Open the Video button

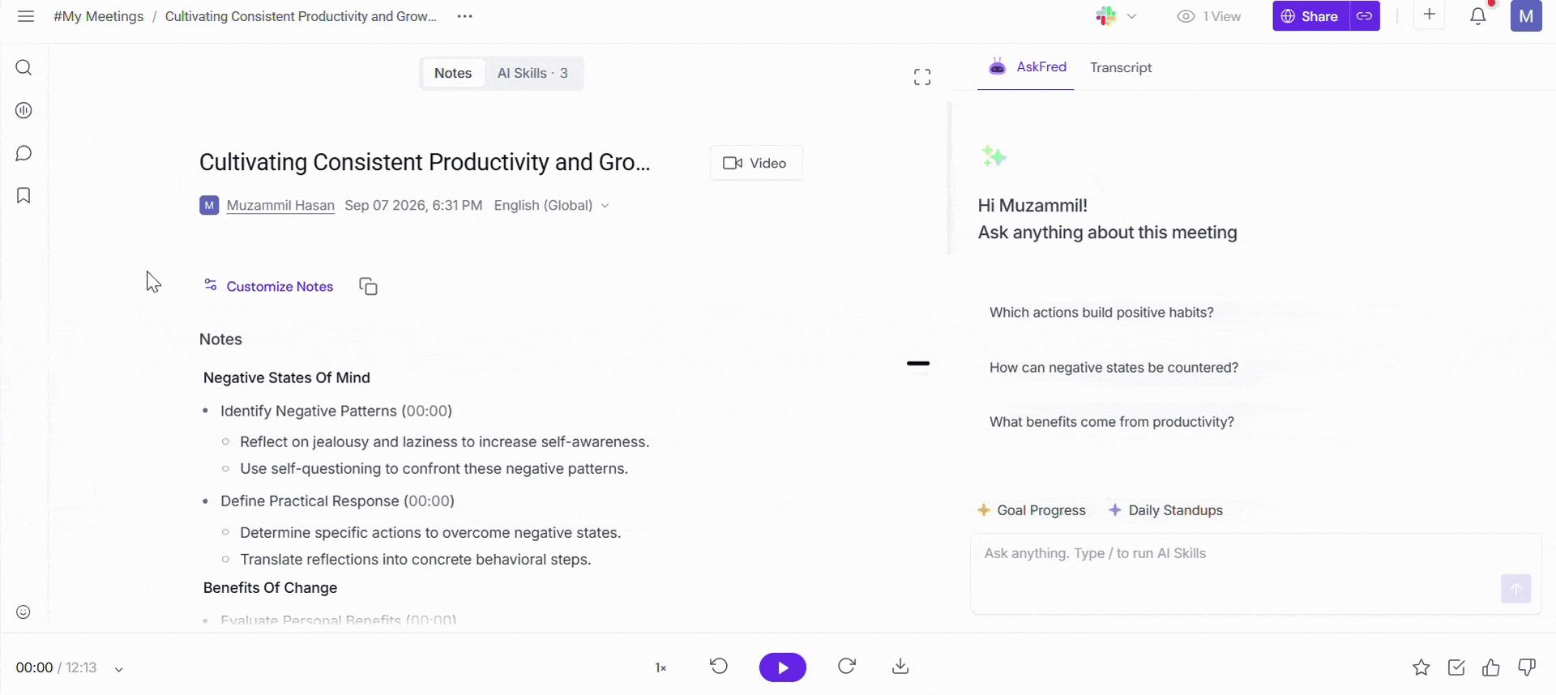pyautogui.click(x=756, y=163)
